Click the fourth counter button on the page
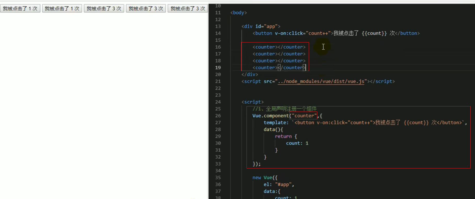475x199 pixels. (146, 8)
